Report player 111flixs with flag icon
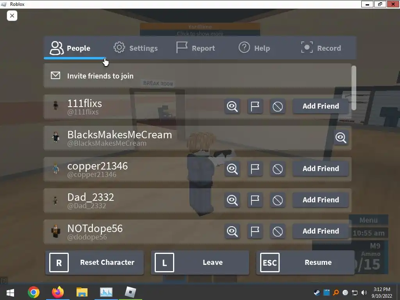 255,106
